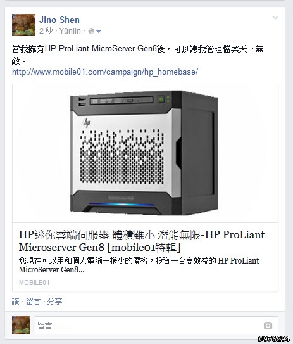This screenshot has height=344, width=293.
Task: Click the article description text
Action: coord(139,265)
